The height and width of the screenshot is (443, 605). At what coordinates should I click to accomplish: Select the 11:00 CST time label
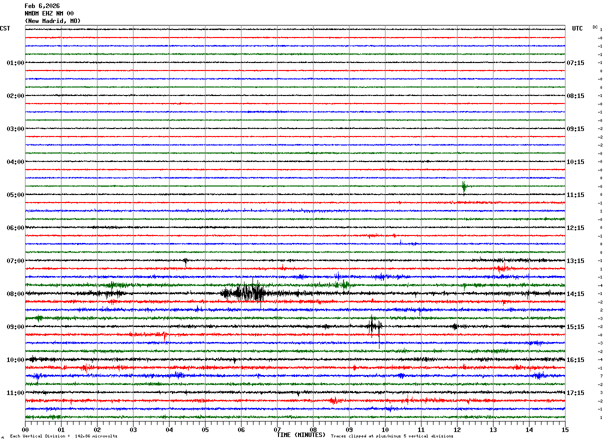15,393
